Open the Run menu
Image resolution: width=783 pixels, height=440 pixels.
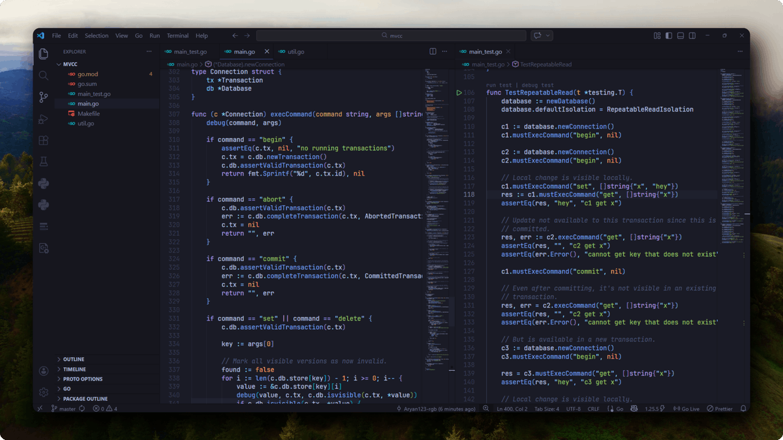tap(155, 36)
